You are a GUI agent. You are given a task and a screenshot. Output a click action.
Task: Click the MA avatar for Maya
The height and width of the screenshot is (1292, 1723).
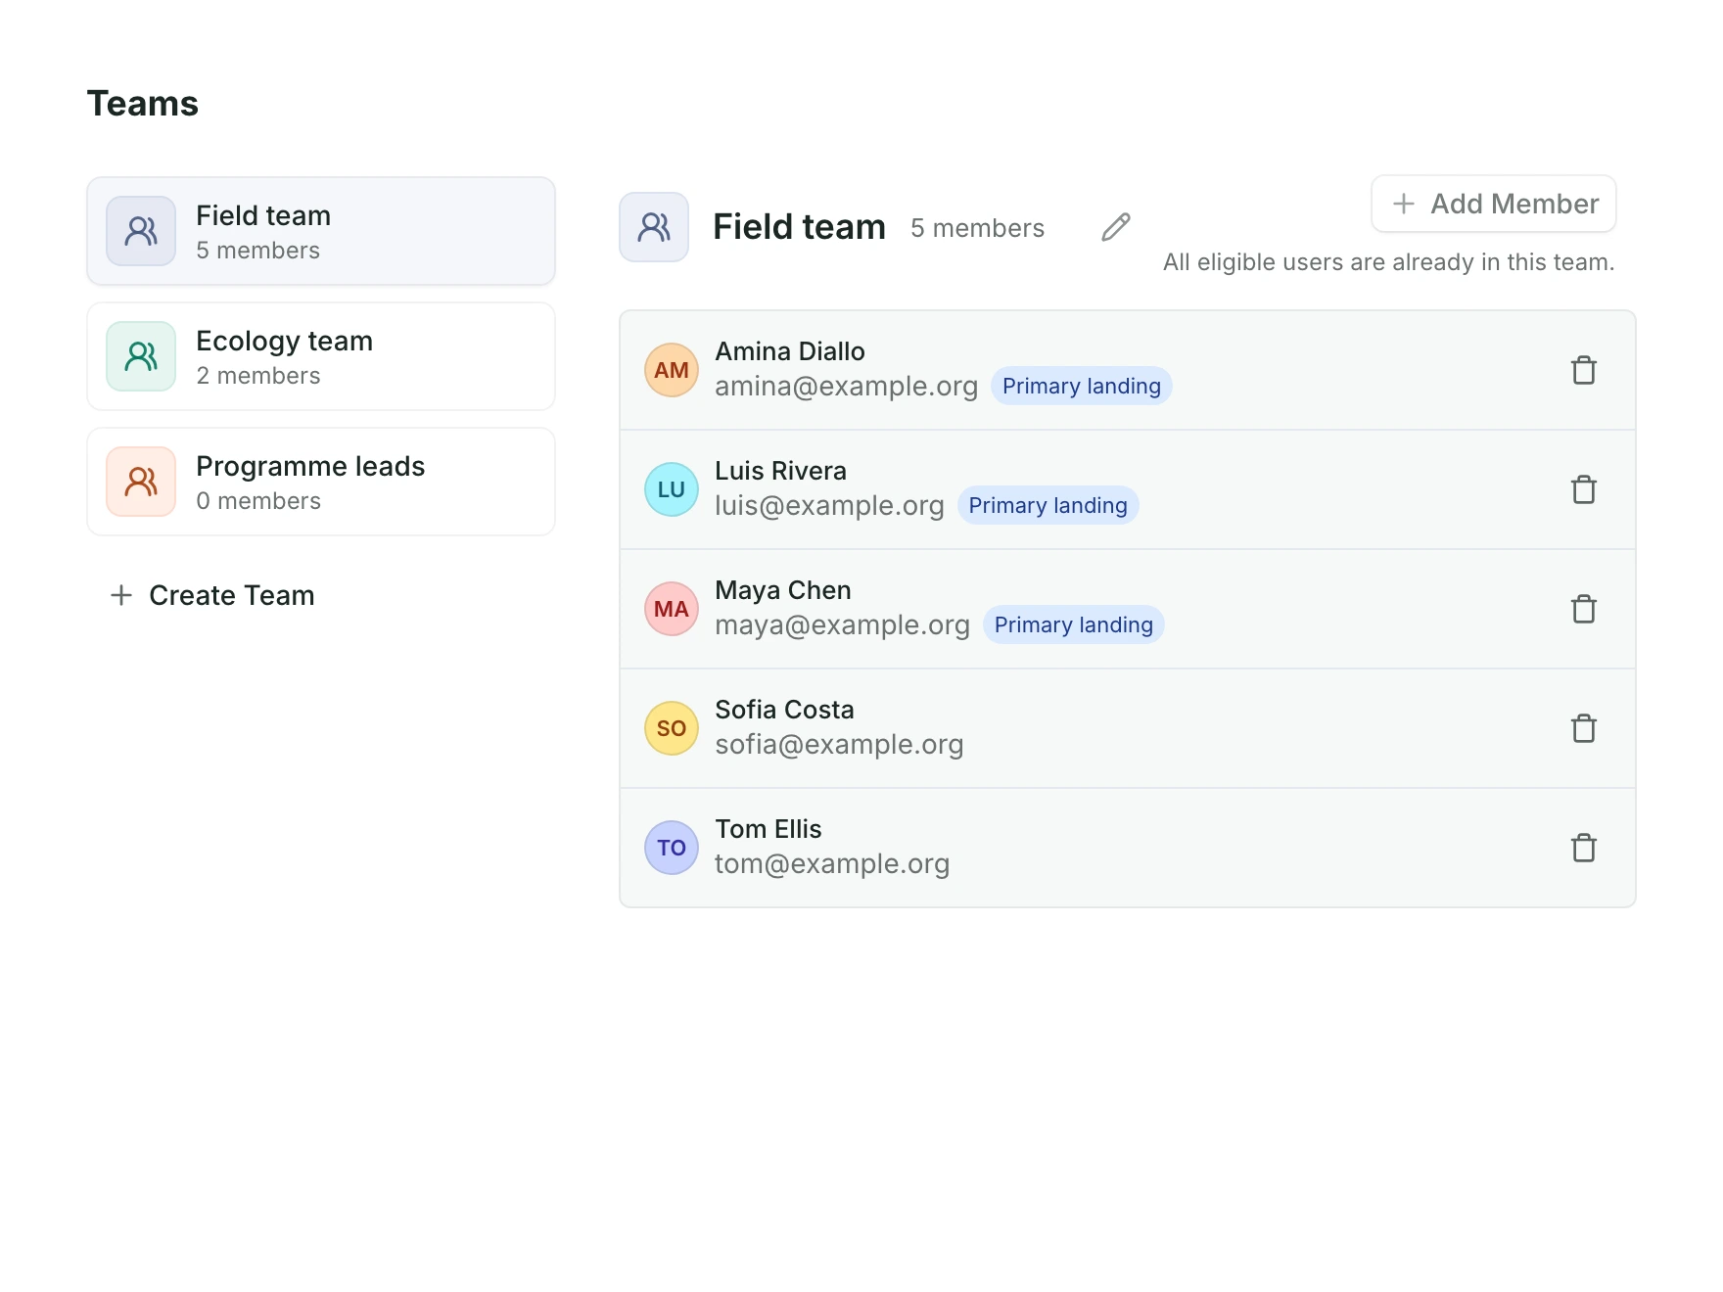[672, 609]
